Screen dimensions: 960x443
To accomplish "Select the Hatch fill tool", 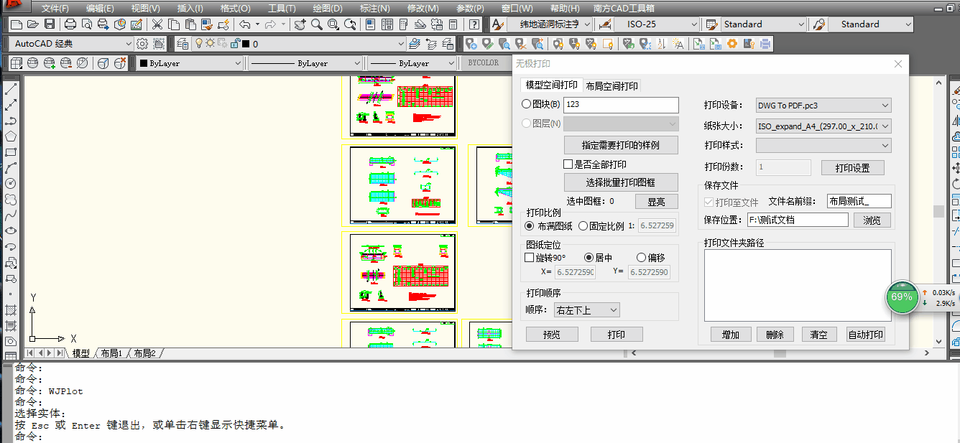I will [x=11, y=311].
